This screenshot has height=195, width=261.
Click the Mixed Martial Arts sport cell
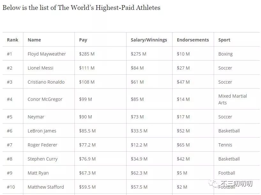pyautogui.click(x=233, y=99)
